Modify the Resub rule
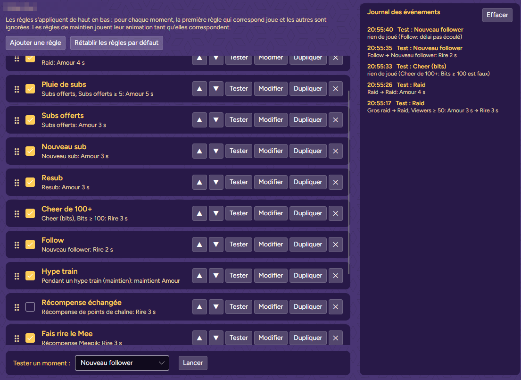 [x=271, y=182]
